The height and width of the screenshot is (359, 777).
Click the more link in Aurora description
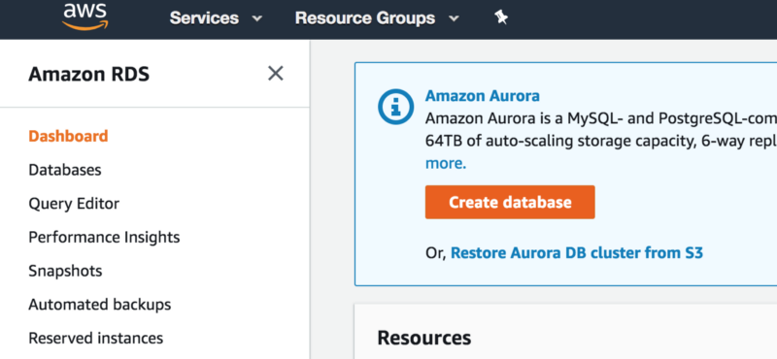point(446,163)
